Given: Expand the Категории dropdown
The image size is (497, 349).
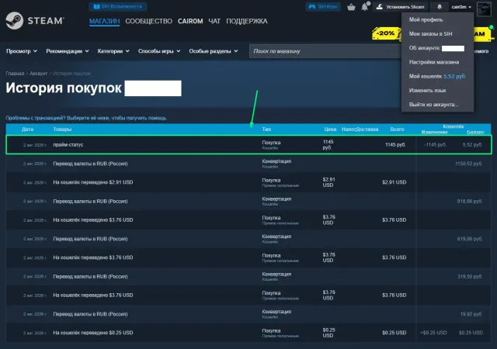Looking at the screenshot, I should (113, 51).
